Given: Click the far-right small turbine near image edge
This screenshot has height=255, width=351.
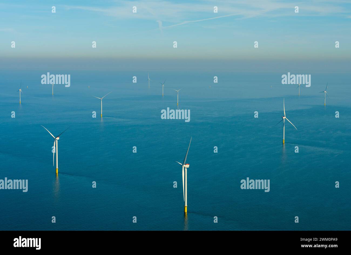Looking at the screenshot, I should pos(325,94).
